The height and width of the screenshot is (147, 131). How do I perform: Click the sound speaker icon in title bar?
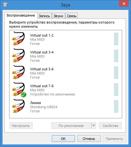click(5, 4)
